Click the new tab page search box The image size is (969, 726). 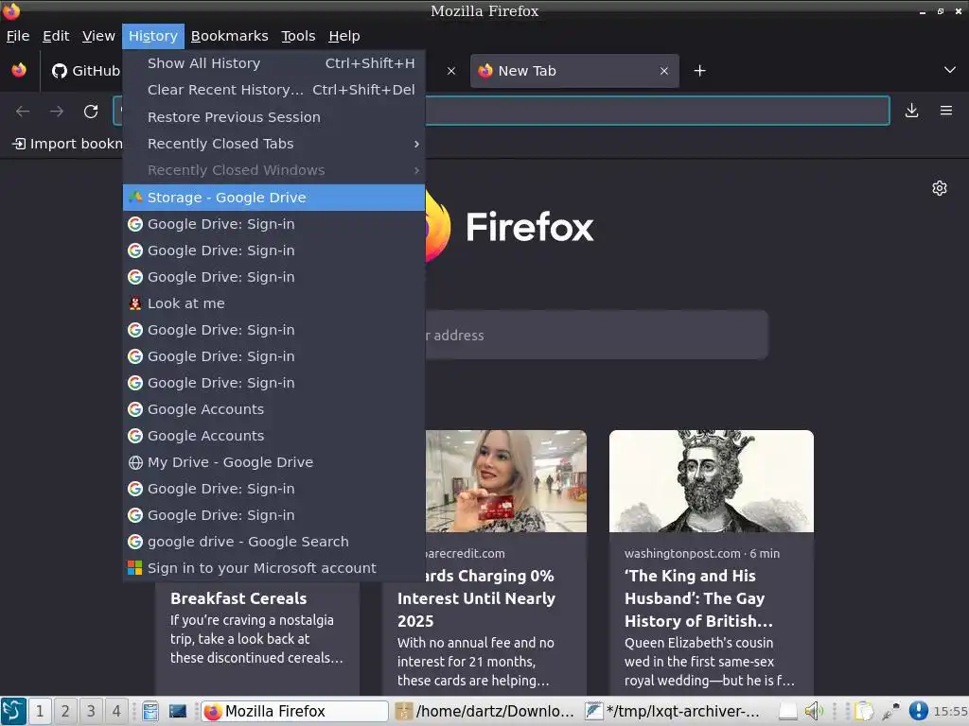coord(596,336)
